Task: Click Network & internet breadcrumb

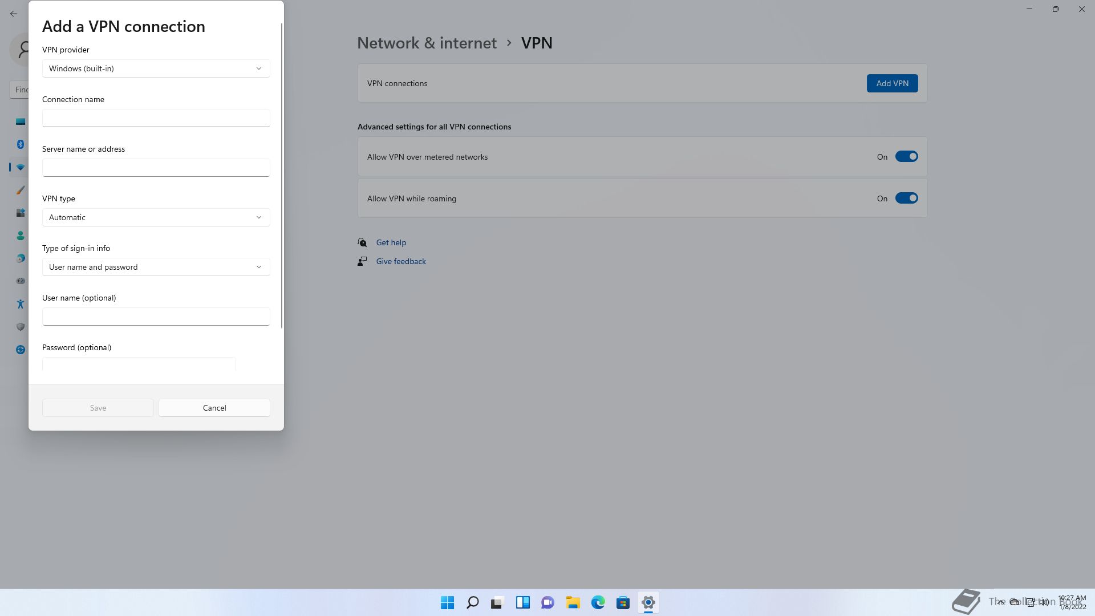Action: [427, 43]
